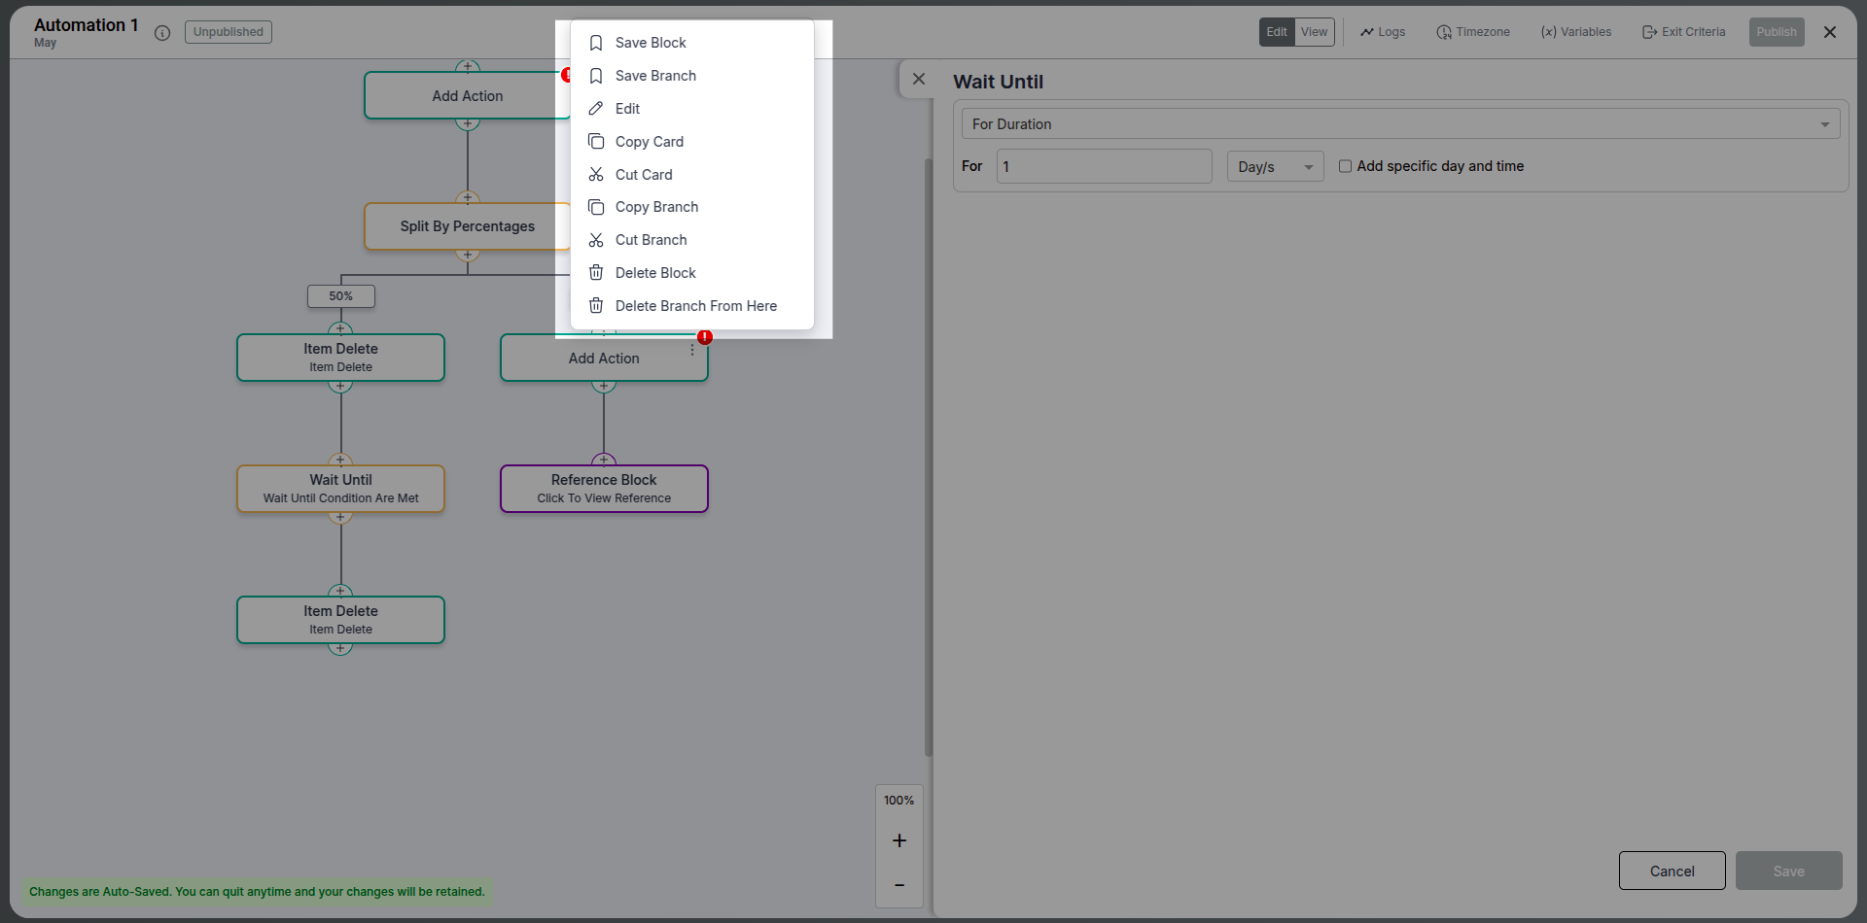Image resolution: width=1867 pixels, height=923 pixels.
Task: Click the pencil icon next to Edit
Action: click(x=596, y=109)
